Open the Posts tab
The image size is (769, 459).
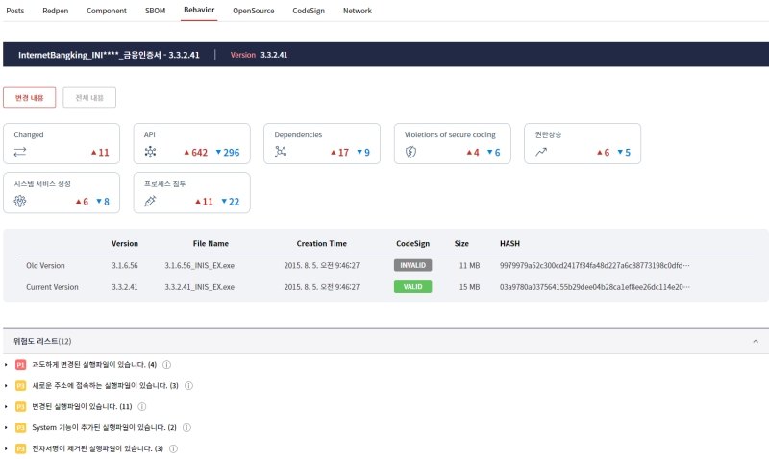pos(14,11)
